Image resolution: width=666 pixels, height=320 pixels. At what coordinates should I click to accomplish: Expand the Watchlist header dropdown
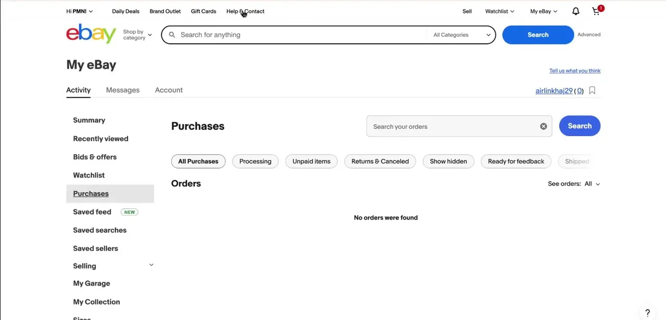(x=499, y=11)
